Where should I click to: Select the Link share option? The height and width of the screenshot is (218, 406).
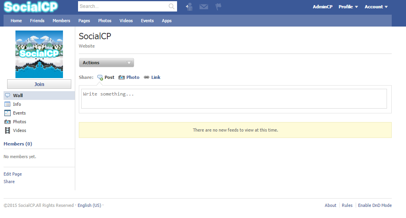point(156,77)
